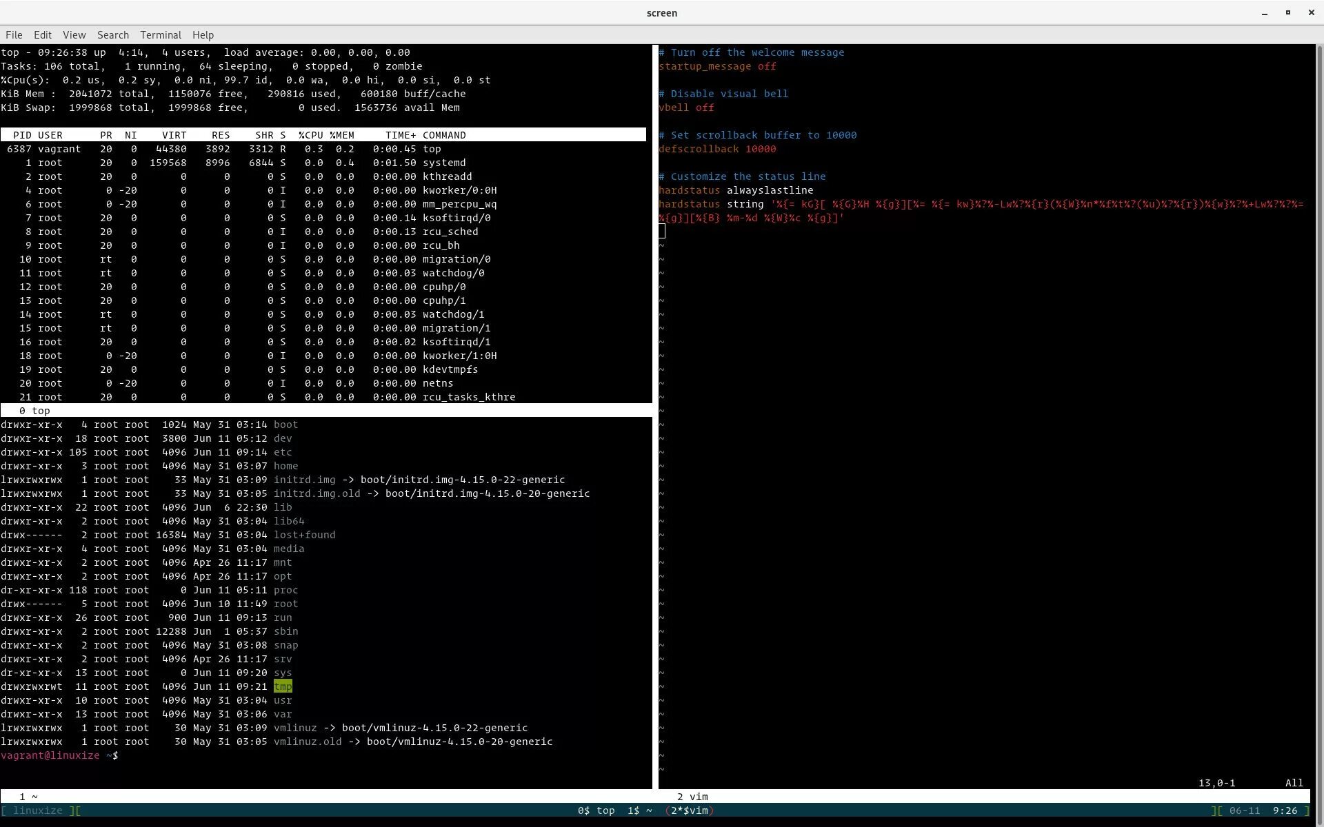1324x827 pixels.
Task: Open the File menu
Action: (x=14, y=35)
